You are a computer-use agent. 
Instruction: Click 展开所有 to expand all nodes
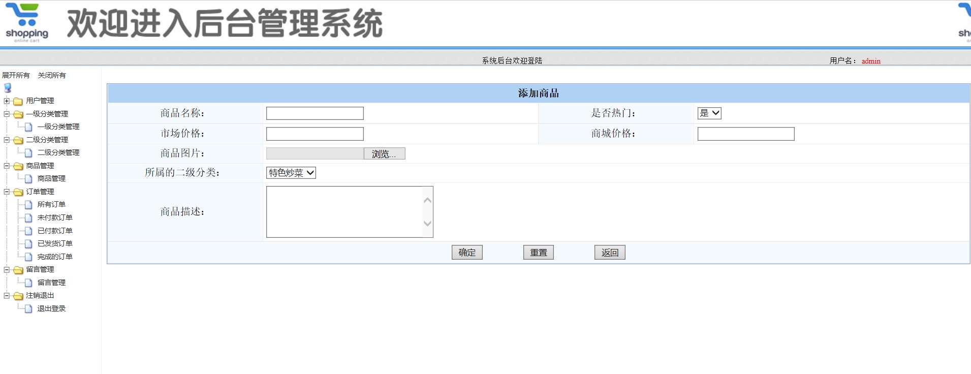tap(16, 75)
